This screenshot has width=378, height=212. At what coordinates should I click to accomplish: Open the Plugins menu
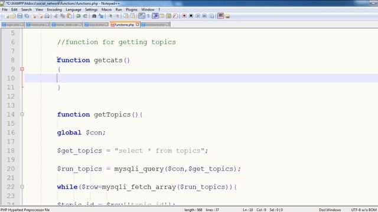[131, 9]
